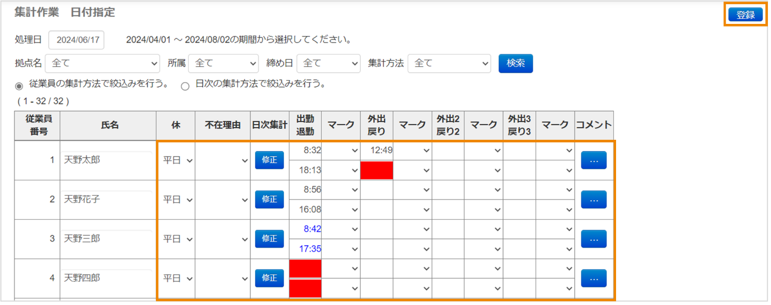771x305 pixels.
Task: Open the comment dialog for 天野三郎
Action: point(593,238)
